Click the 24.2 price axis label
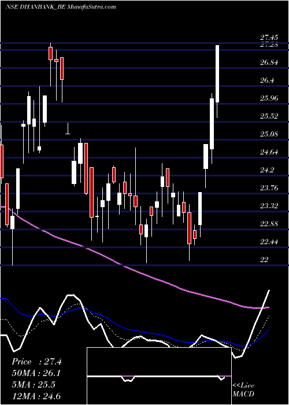Viewport: 289px width, 405px height. (266, 170)
